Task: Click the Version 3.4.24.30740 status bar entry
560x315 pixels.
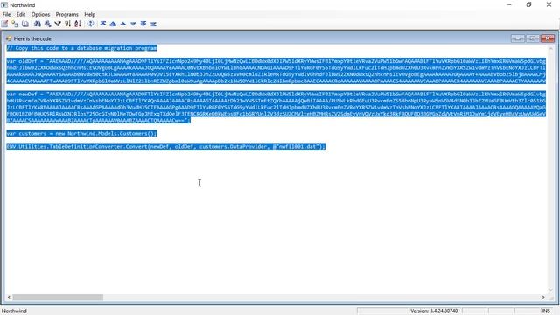Action: 434,311
